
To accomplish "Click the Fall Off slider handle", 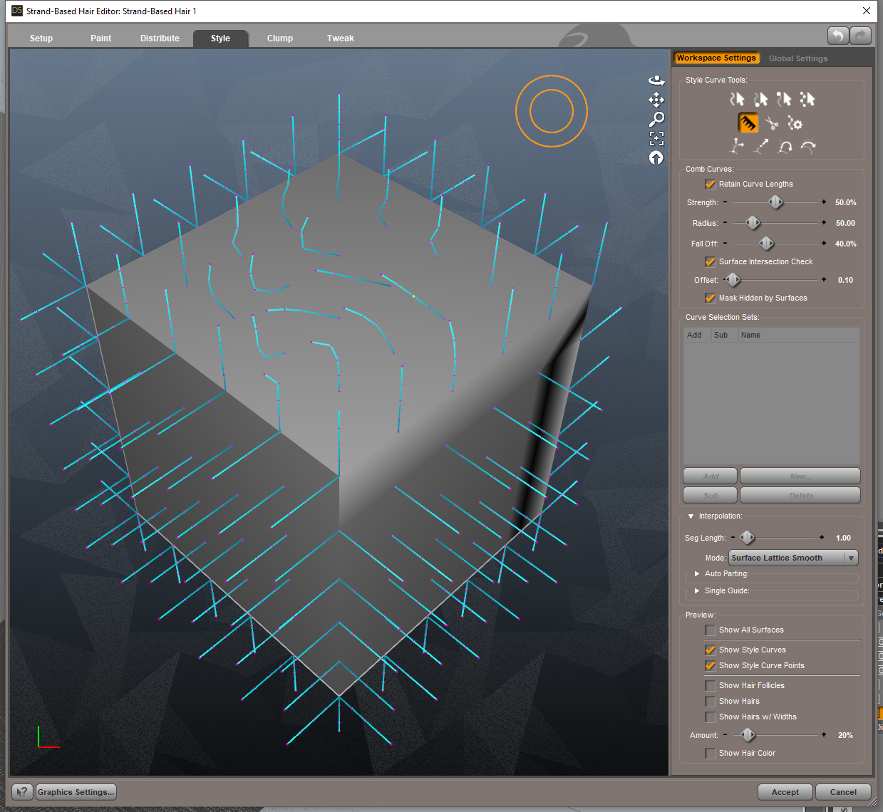I will (766, 244).
